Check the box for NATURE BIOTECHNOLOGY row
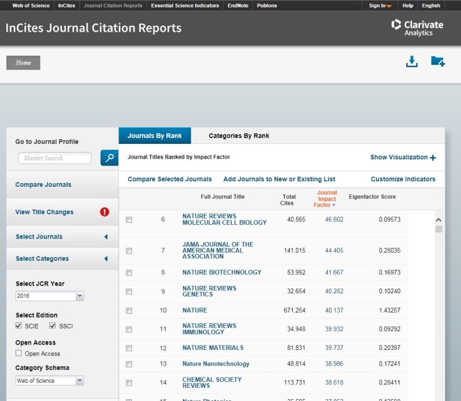 [129, 273]
